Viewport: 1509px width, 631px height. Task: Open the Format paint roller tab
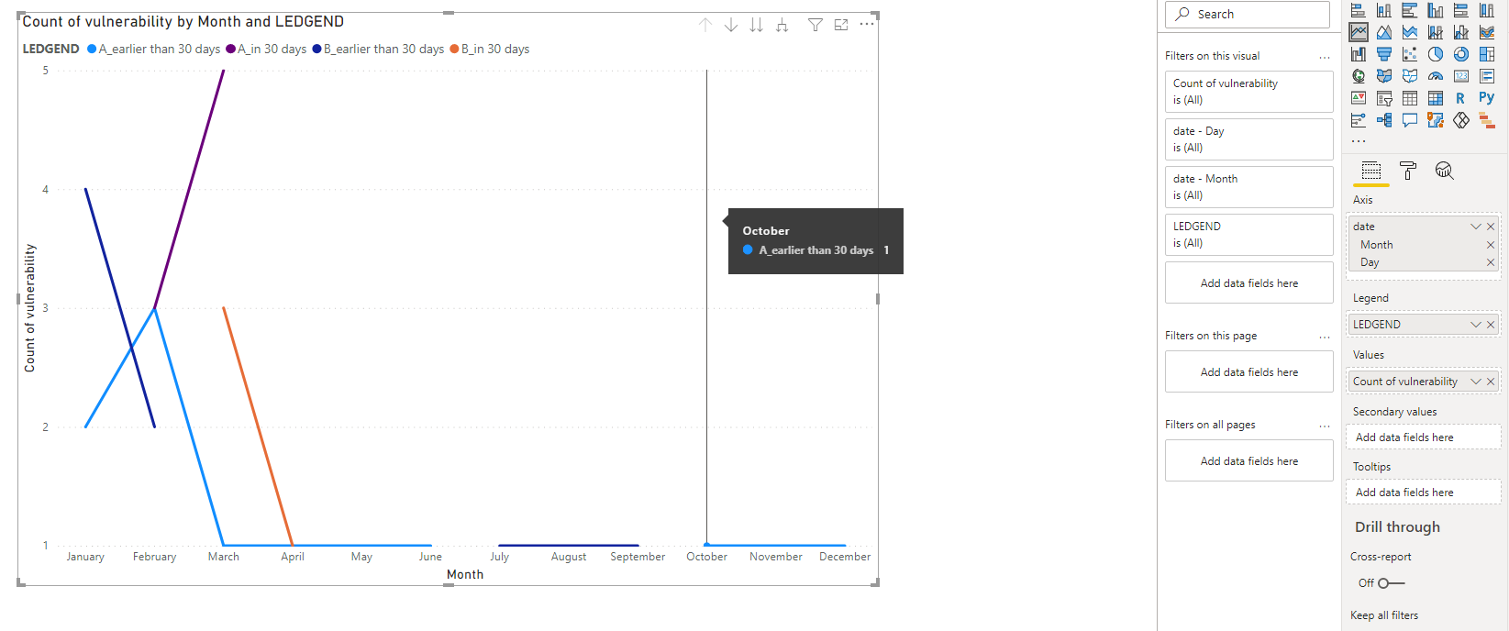click(x=1408, y=171)
